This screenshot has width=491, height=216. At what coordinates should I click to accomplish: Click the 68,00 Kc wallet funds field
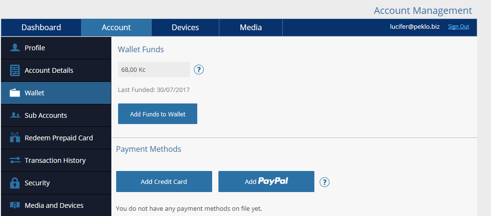tap(154, 69)
